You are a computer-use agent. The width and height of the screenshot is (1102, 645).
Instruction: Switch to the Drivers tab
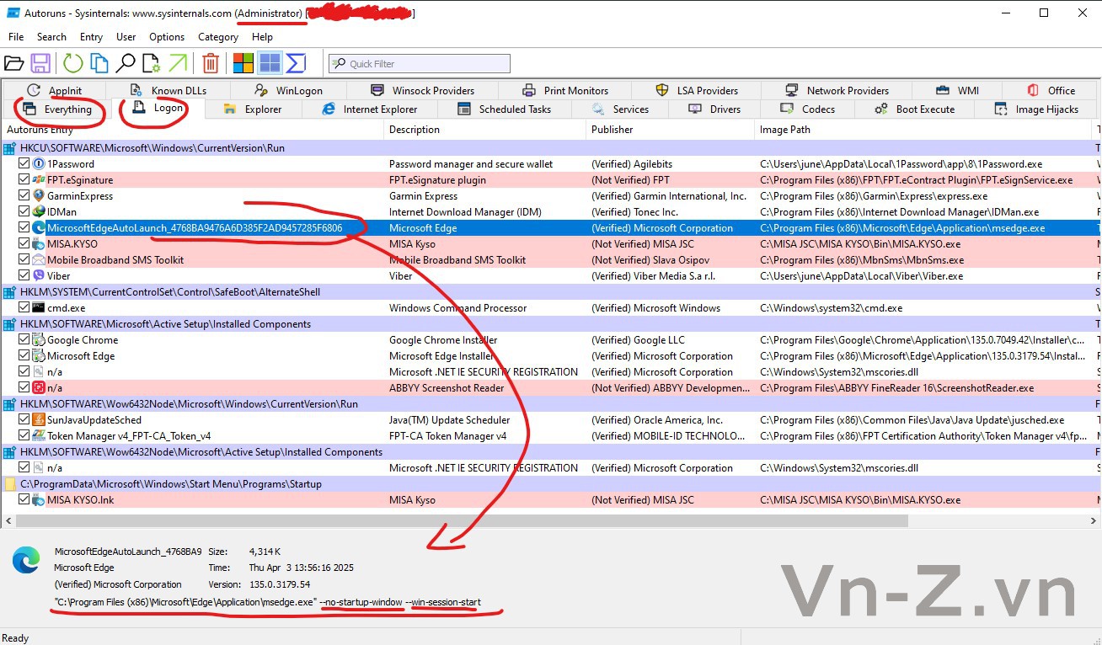[714, 109]
